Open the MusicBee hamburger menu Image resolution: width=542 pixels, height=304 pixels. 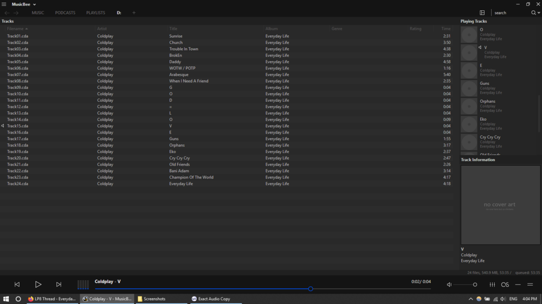point(4,4)
